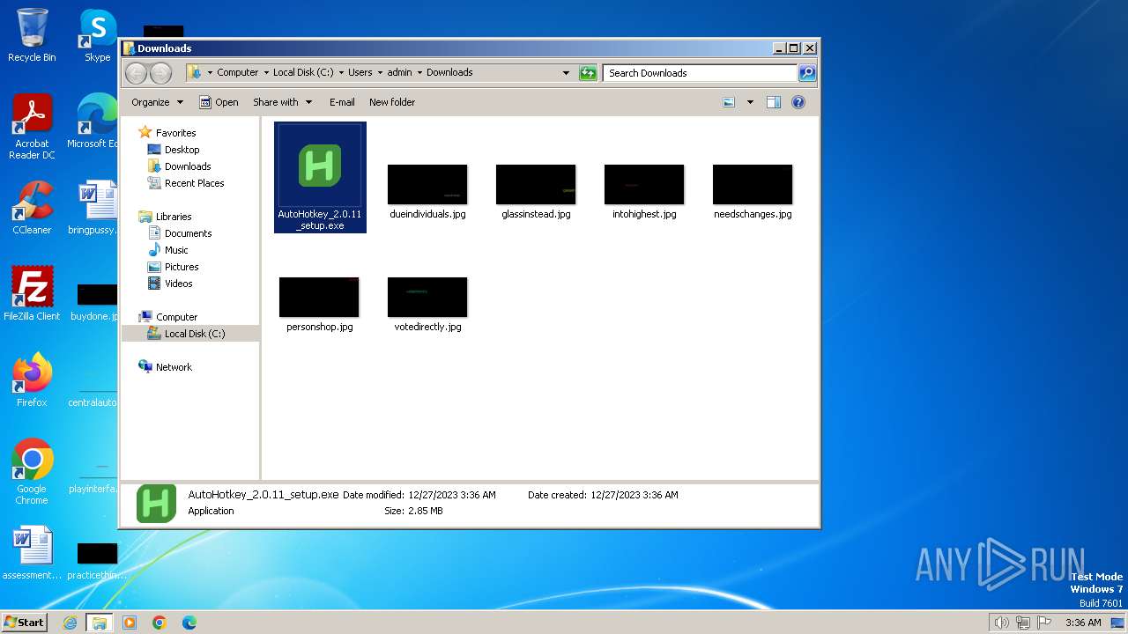Refresh the Downloads folder view
This screenshot has width=1128, height=634.
[588, 73]
